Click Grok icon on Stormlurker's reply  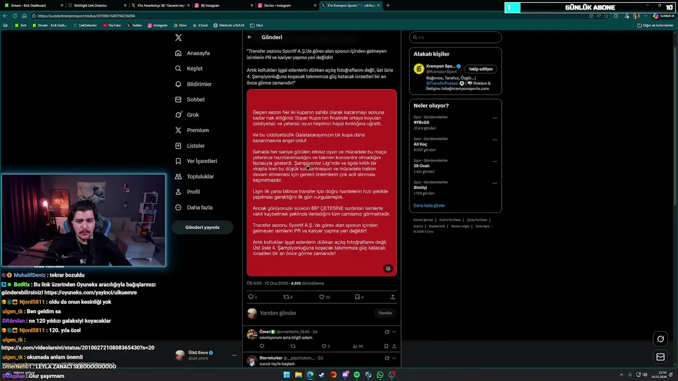(x=387, y=358)
